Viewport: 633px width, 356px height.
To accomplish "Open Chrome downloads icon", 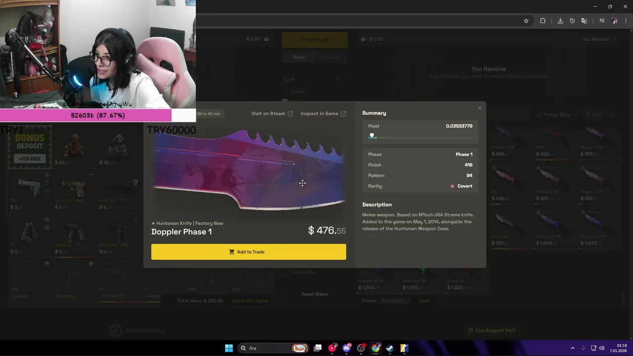I will (x=560, y=21).
